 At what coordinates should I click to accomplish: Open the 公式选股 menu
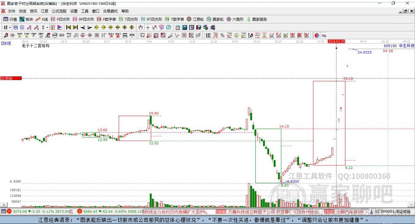click(59, 11)
